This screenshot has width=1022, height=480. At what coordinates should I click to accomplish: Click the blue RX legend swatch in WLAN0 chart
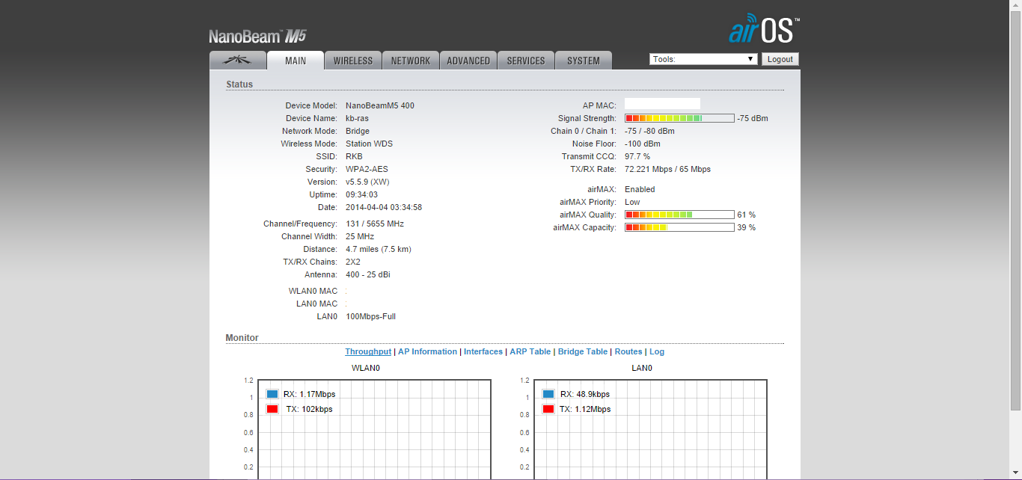pos(272,394)
